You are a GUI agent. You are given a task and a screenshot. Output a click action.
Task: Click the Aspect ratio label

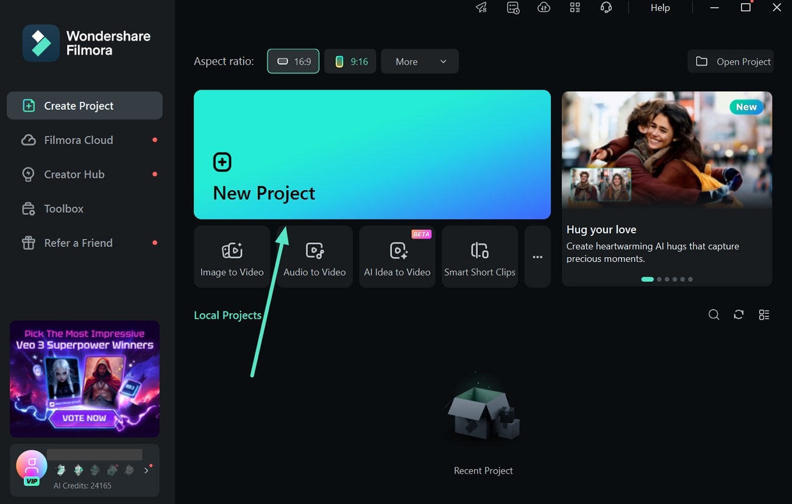224,62
